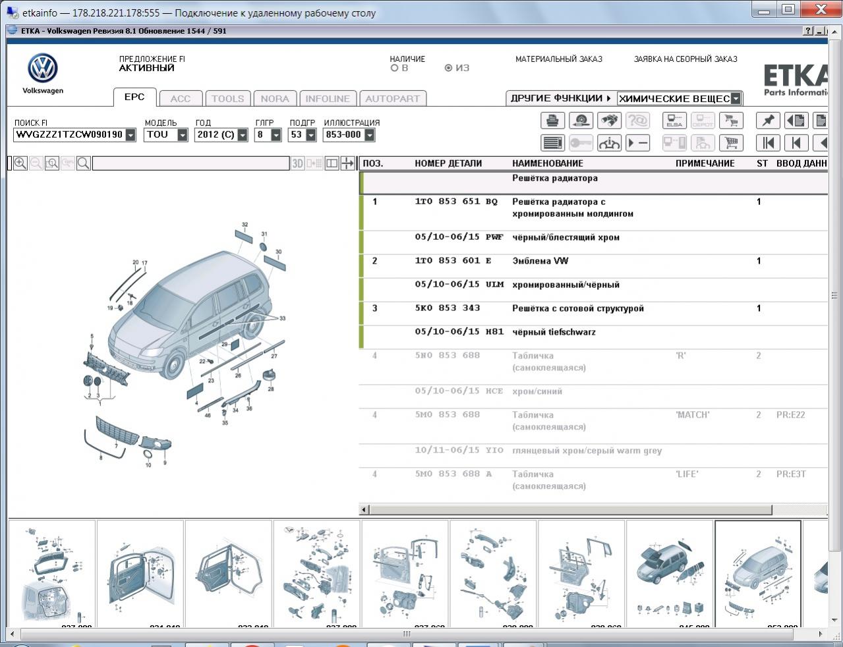This screenshot has height=647, width=843.
Task: Switch to the TOOLS tab
Action: pyautogui.click(x=227, y=98)
